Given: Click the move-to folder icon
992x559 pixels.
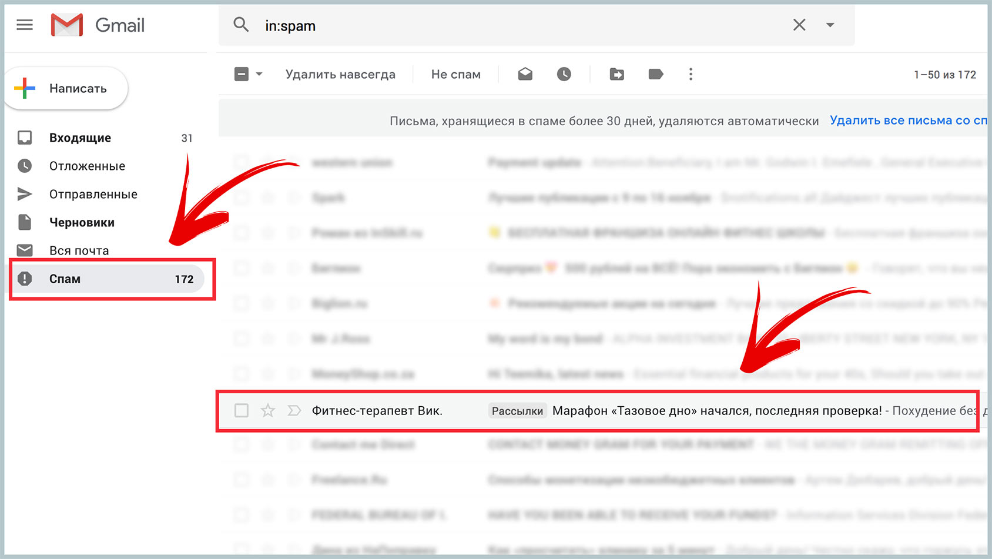Looking at the screenshot, I should coord(617,74).
